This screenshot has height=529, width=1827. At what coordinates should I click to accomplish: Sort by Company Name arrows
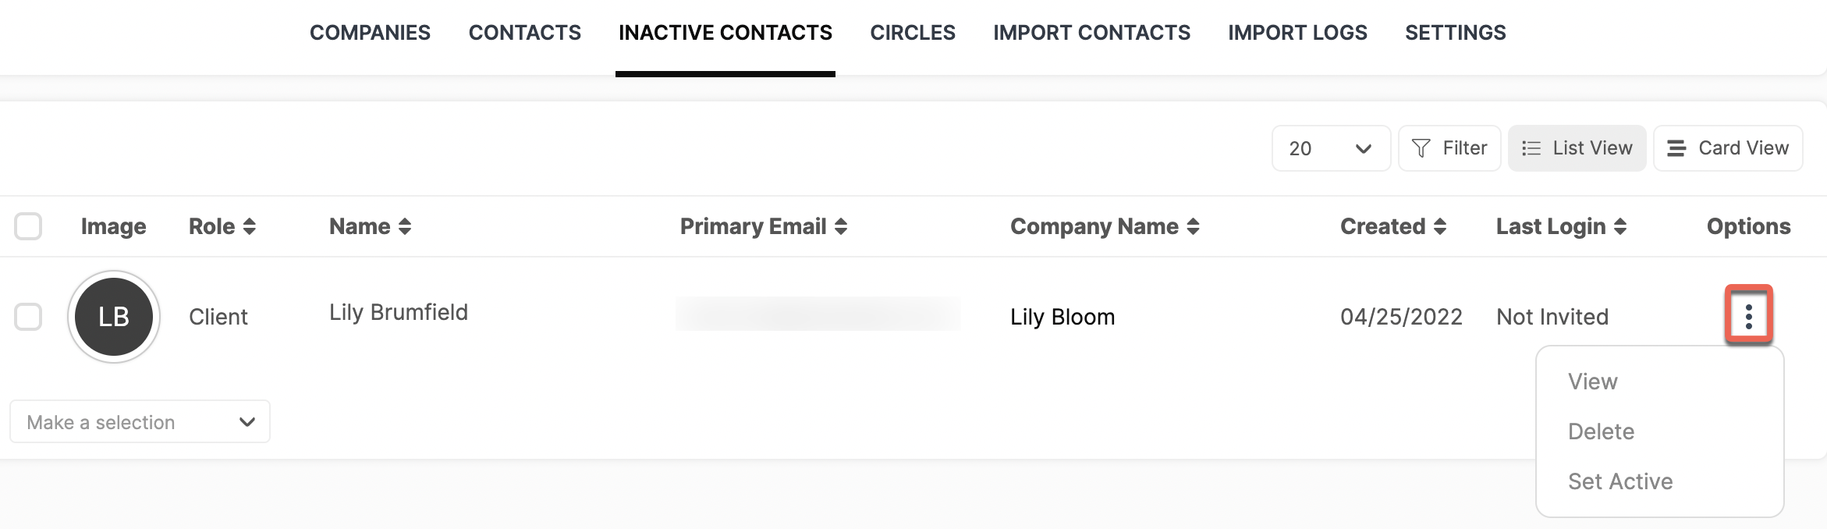(x=1193, y=226)
